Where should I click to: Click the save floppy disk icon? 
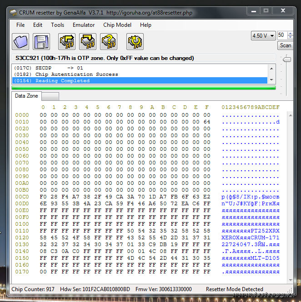(x=41, y=42)
